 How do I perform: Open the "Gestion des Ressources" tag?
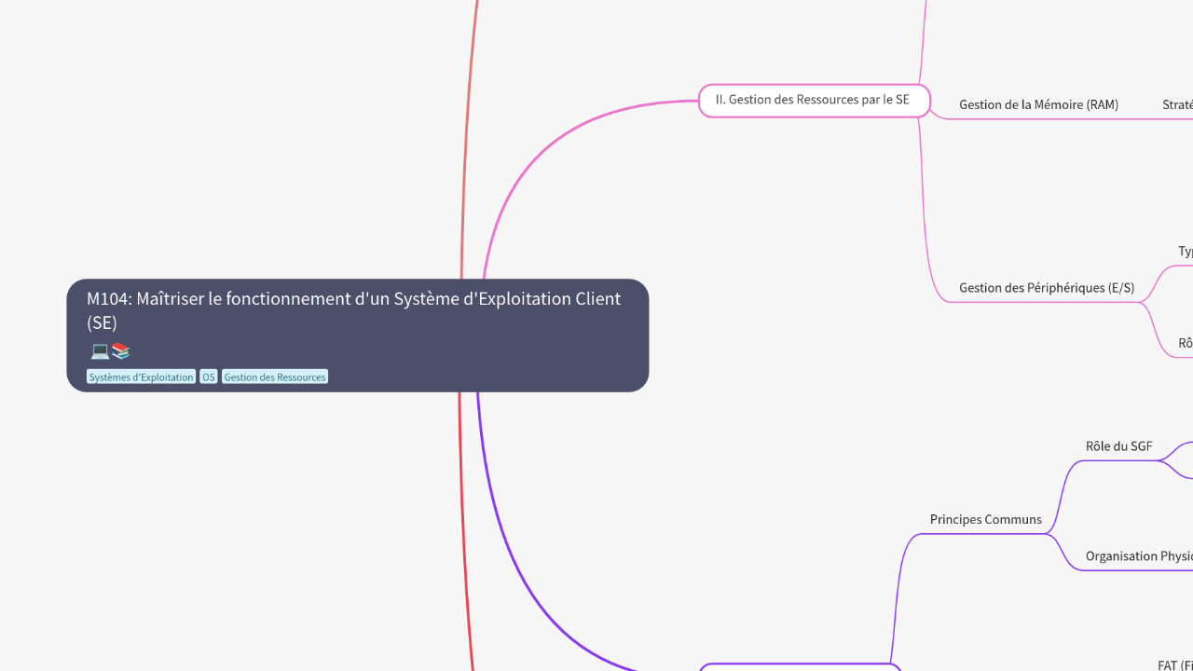pyautogui.click(x=274, y=377)
